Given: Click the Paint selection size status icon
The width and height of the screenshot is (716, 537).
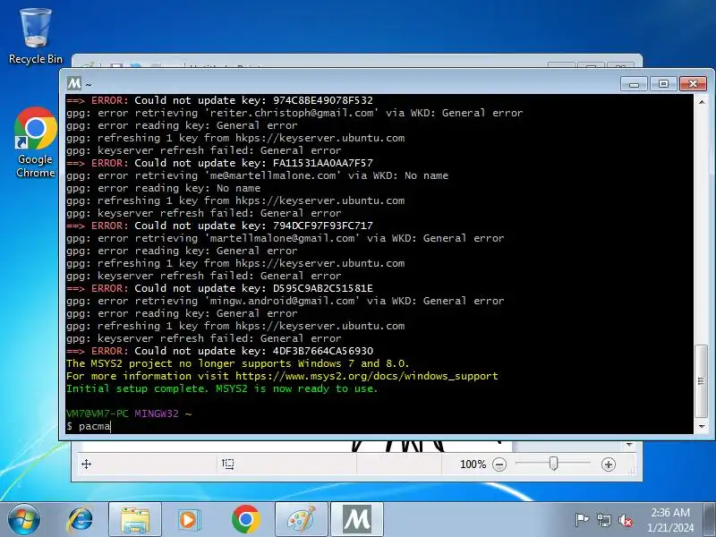Looking at the screenshot, I should (228, 465).
